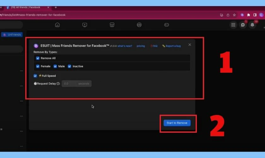Screen dimensions: 265x158
Task: Click Start to Remove button
Action: click(x=177, y=123)
